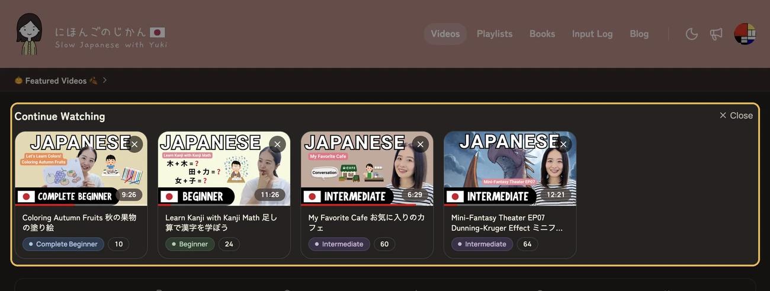The height and width of the screenshot is (291, 770).
Task: Click the number 64 badge
Action: click(527, 244)
